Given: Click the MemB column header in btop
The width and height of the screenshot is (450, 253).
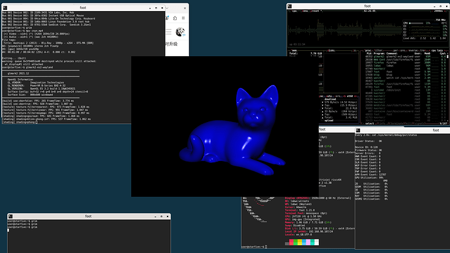Looking at the screenshot, I should coord(427,53).
